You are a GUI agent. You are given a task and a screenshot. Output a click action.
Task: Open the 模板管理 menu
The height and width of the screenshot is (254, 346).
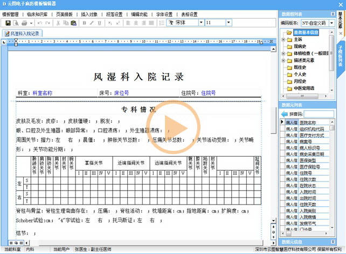11,14
